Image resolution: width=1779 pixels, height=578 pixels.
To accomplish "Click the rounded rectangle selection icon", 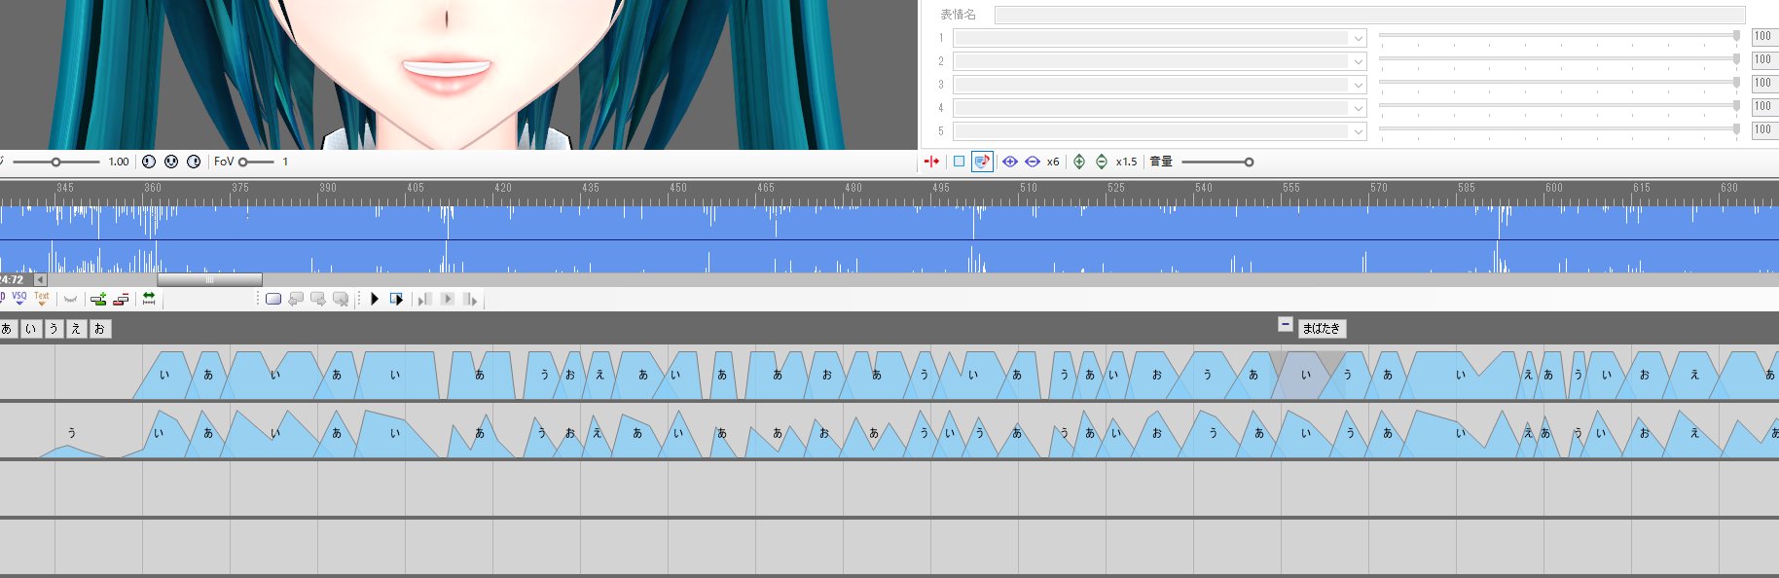I will tap(273, 299).
